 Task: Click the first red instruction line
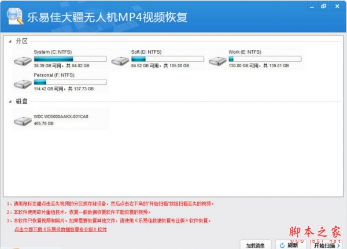110,204
